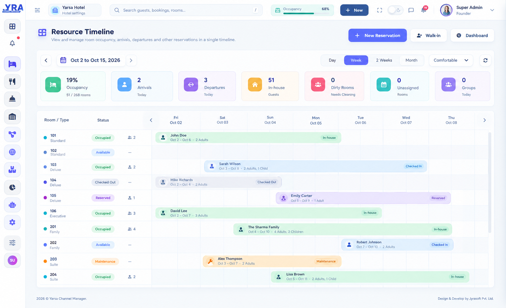Open Emily Carter's reserved booking
This screenshot has width=506, height=308.
coord(363,198)
